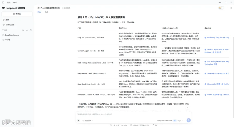The height and width of the screenshot is (127, 234).
Task: Search the workspace with magnifier icon
Action: (x=23, y=30)
